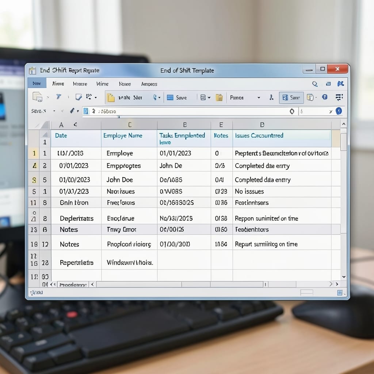Screen dimensions: 374x374
Task: Open the Mraxe menu
Action: tap(80, 84)
